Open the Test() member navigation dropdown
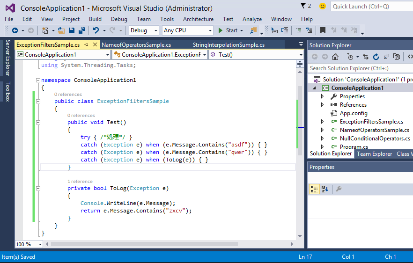This screenshot has height=263, width=413. (301, 55)
